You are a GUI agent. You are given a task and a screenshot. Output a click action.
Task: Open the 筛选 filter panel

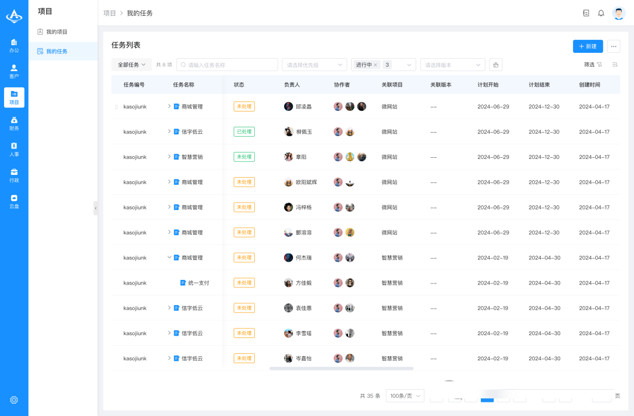tap(593, 65)
